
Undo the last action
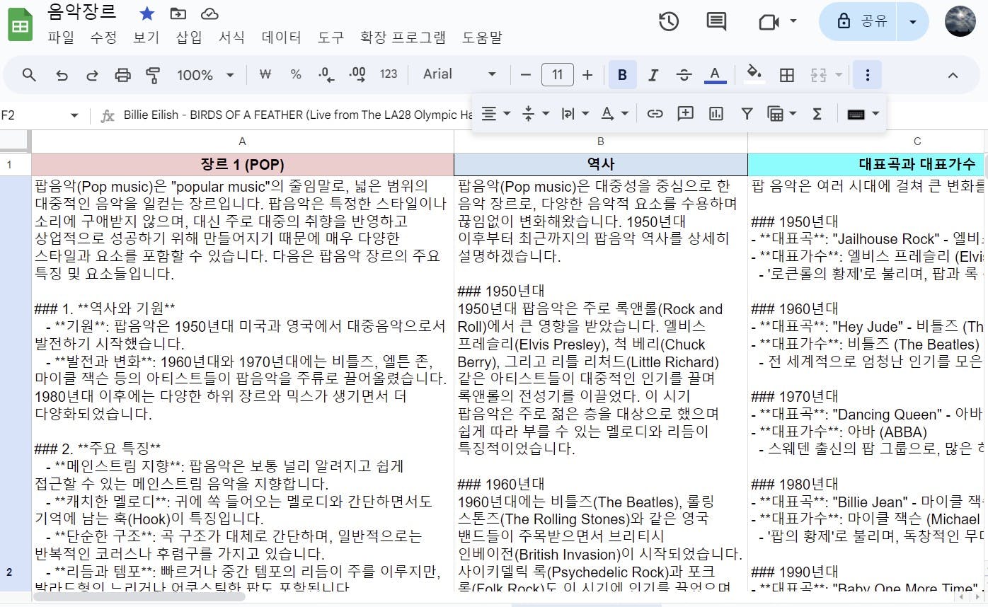point(62,75)
